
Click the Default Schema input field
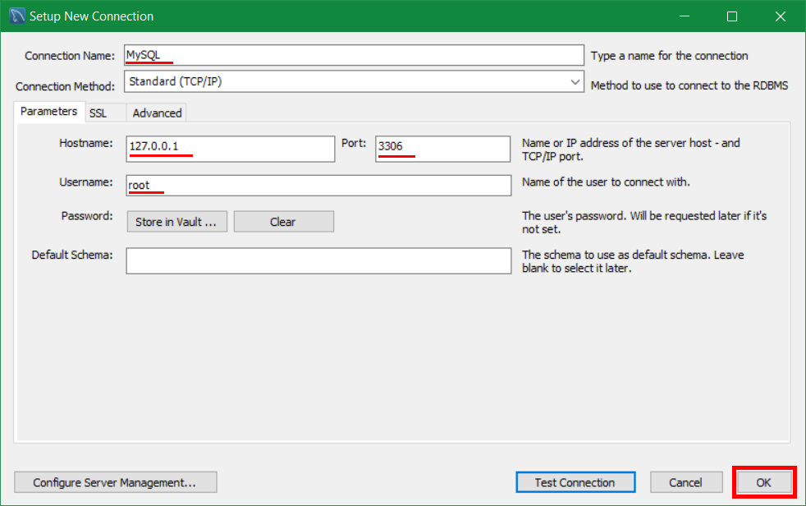(x=318, y=260)
